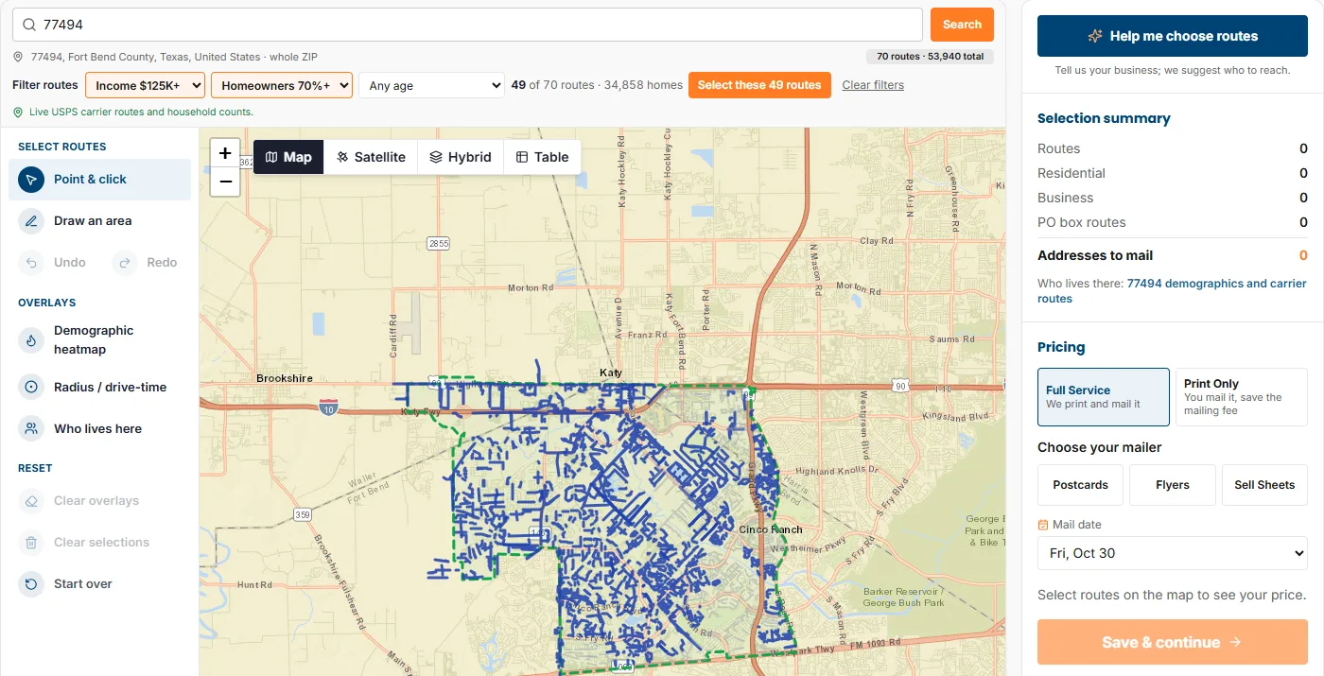Click the Point & click cursor icon

[x=31, y=180]
